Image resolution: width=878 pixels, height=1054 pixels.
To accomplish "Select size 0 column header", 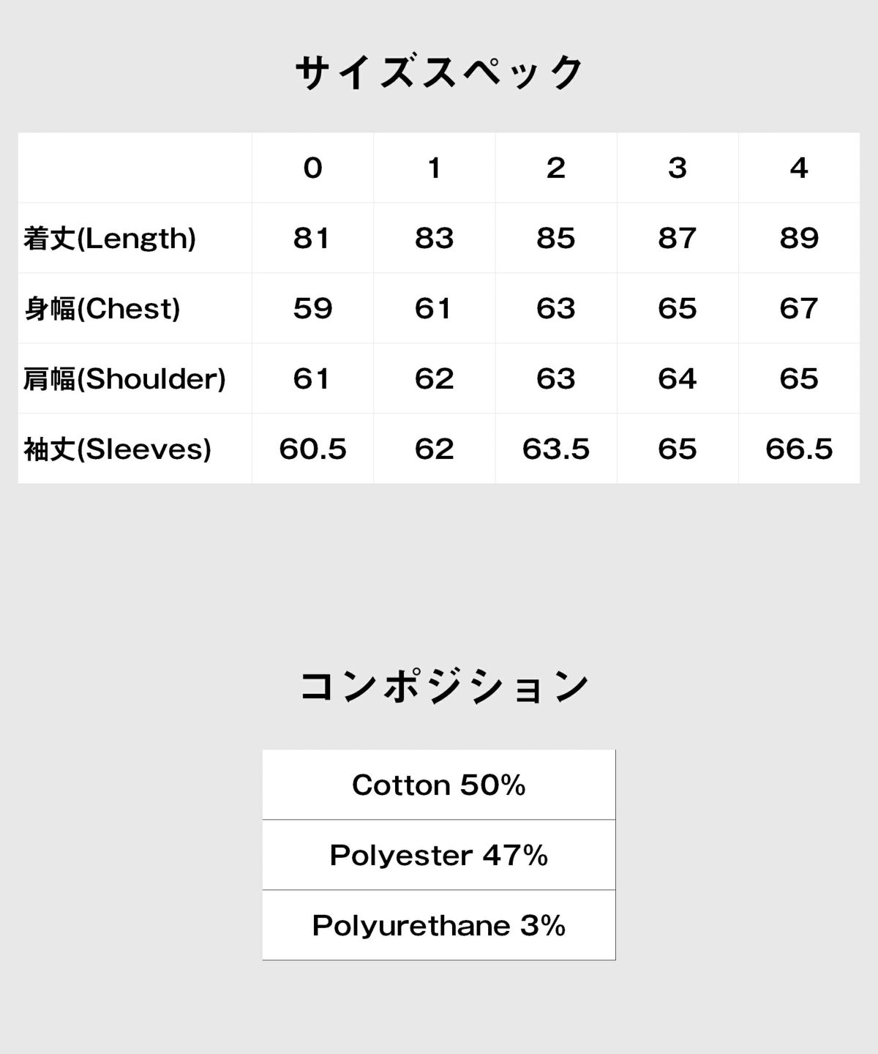I will point(312,168).
